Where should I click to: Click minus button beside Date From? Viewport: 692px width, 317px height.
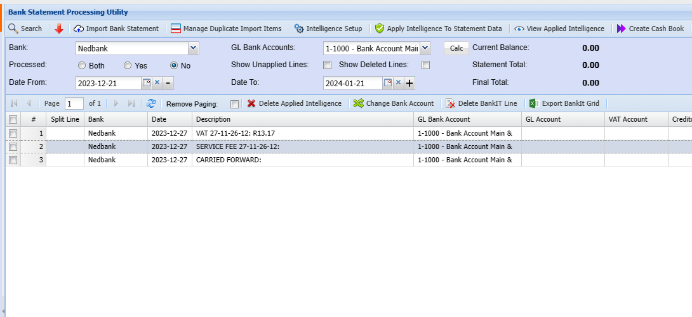coord(168,83)
